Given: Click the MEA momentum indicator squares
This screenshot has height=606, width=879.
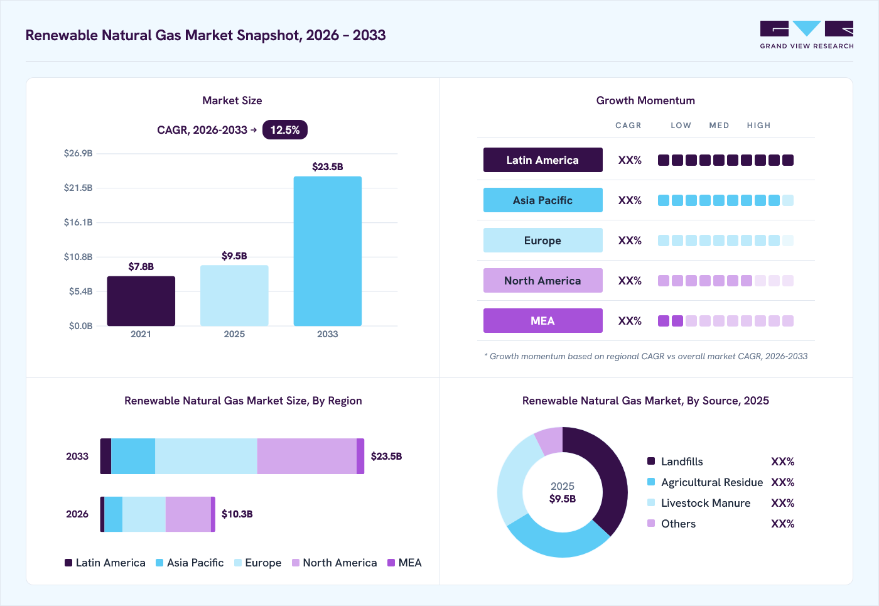Looking at the screenshot, I should (726, 321).
